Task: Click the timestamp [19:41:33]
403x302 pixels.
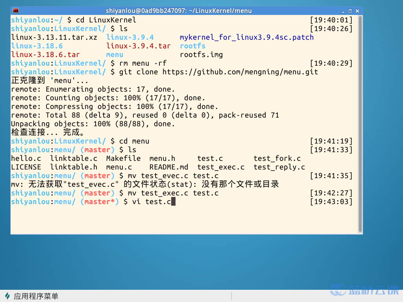Action: [x=331, y=150]
